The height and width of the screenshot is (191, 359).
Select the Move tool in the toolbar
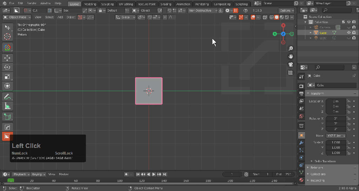[x=7, y=58]
